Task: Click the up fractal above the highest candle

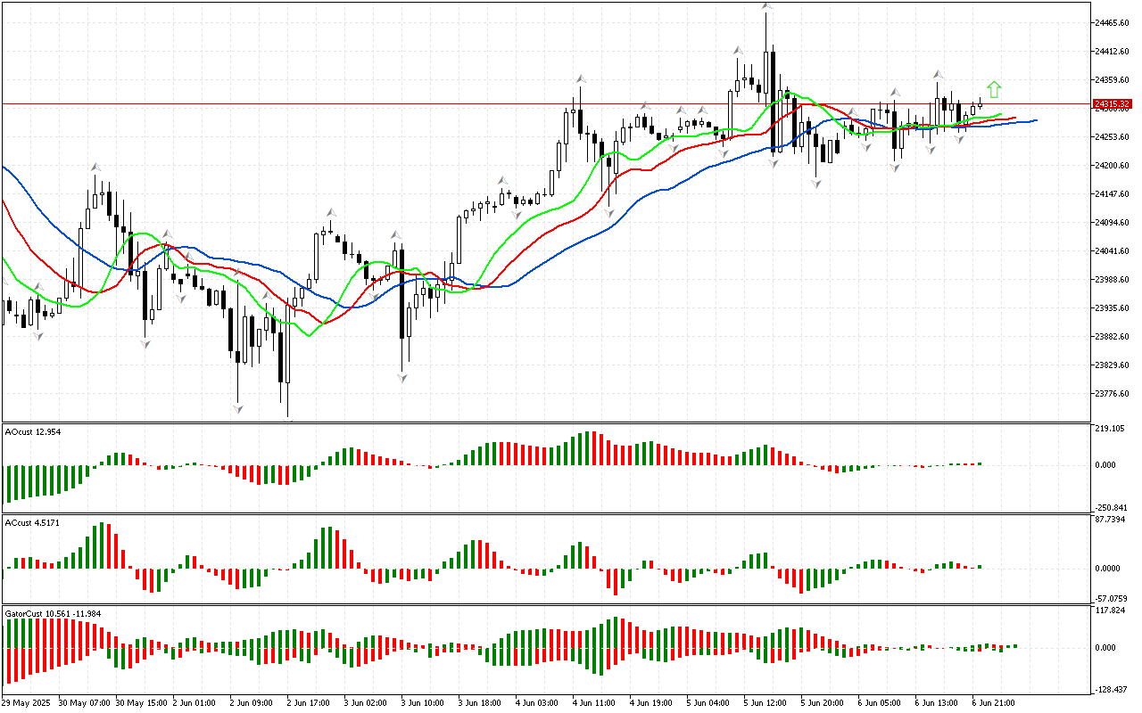Action: pos(765,6)
